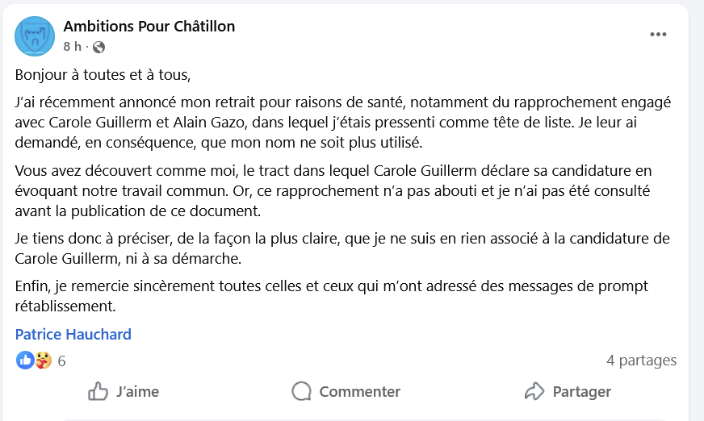
Task: Click the thumbs-up icon beside J'aime
Action: click(x=98, y=392)
